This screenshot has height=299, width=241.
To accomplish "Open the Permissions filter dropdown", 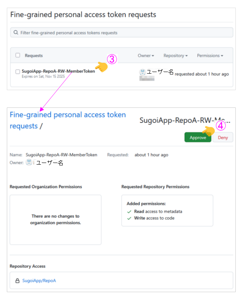I will [210, 56].
